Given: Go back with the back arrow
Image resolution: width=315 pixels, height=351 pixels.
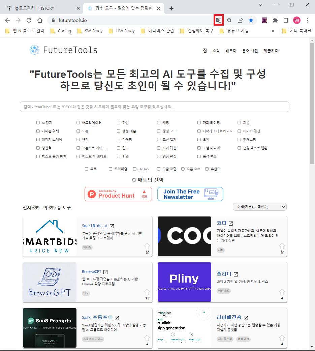Looking at the screenshot, I should (x=7, y=20).
